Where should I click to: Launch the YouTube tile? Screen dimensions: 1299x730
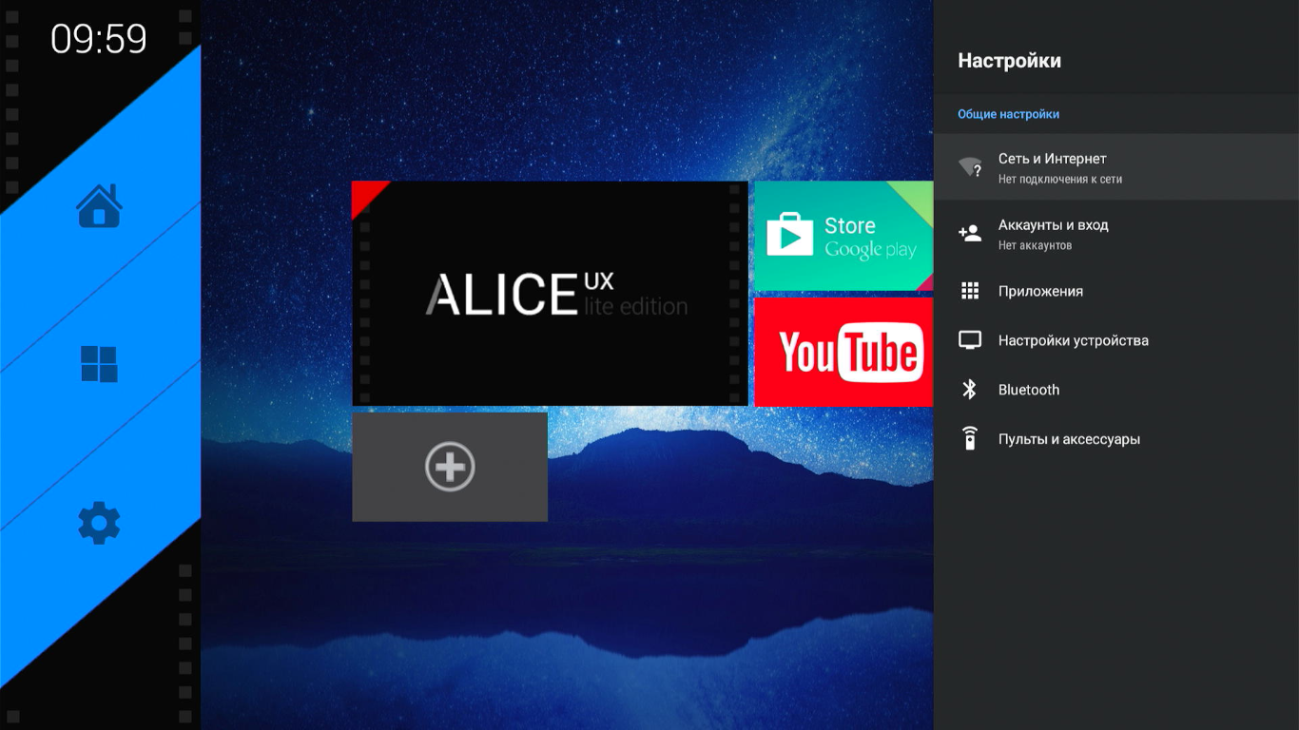[x=843, y=353]
